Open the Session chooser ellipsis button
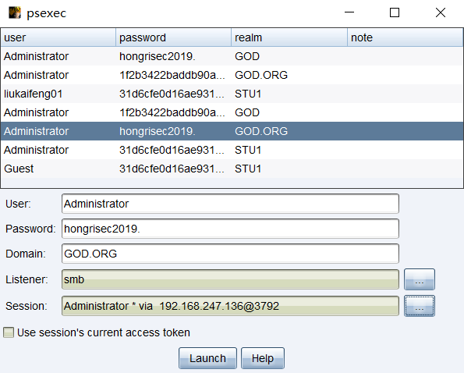Viewport: 464px width, 373px height. click(x=420, y=306)
